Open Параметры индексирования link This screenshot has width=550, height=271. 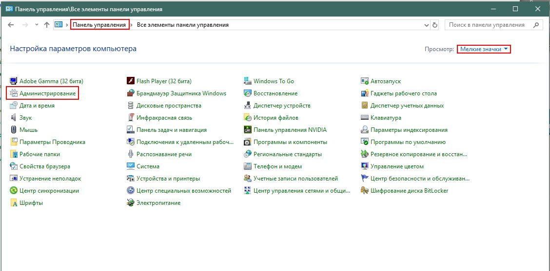click(x=409, y=130)
